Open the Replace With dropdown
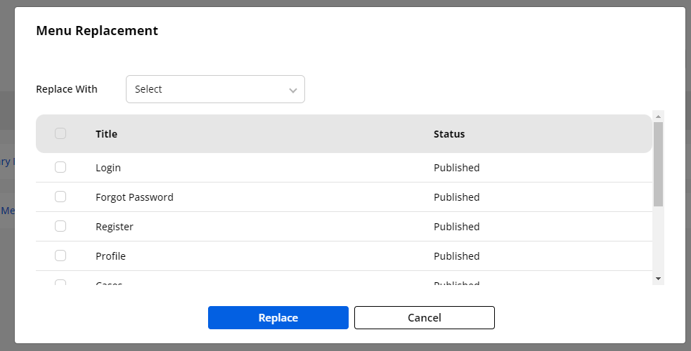Screen dimensions: 691x351 point(214,89)
